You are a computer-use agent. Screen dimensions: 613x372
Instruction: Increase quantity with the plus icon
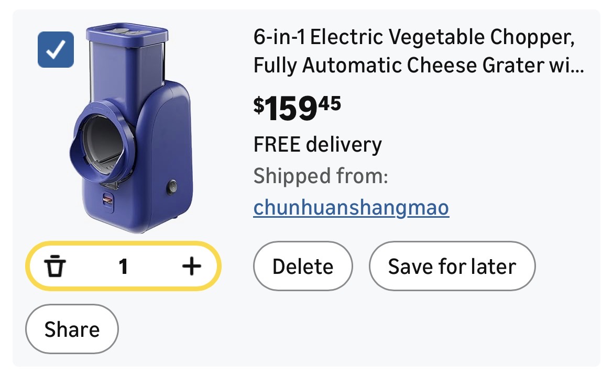[191, 267]
